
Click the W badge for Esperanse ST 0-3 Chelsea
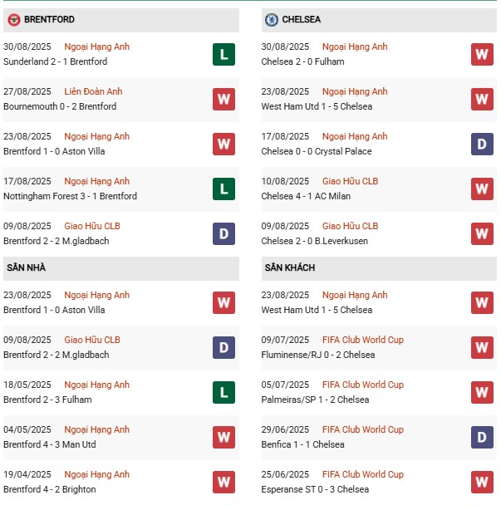[x=482, y=482]
